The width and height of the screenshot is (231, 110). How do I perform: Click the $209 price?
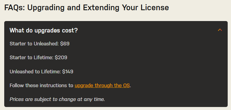point(61,57)
